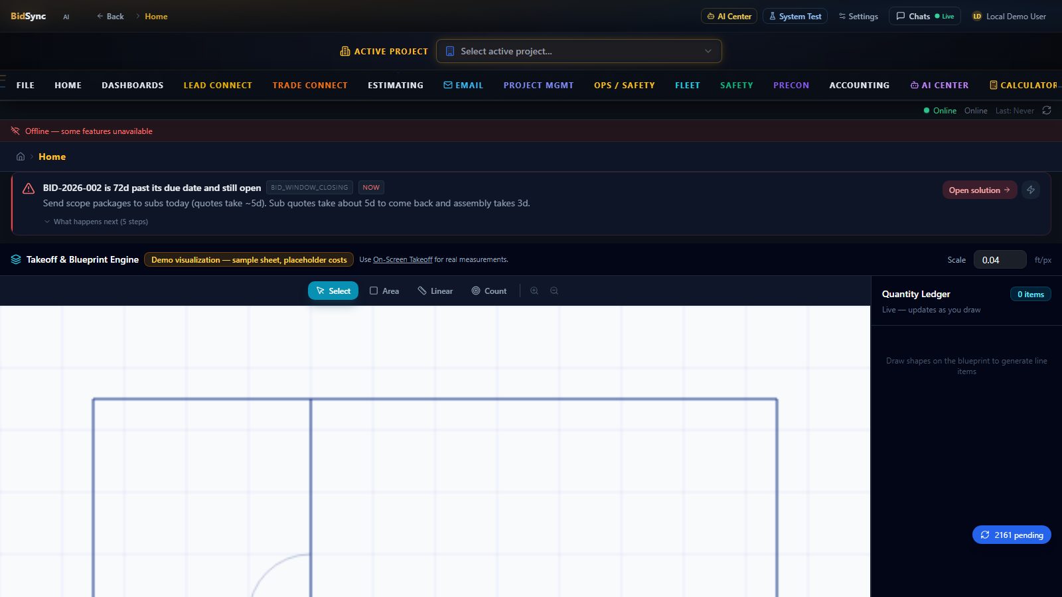Open the FLEET menu
Image resolution: width=1062 pixels, height=597 pixels.
tap(688, 85)
